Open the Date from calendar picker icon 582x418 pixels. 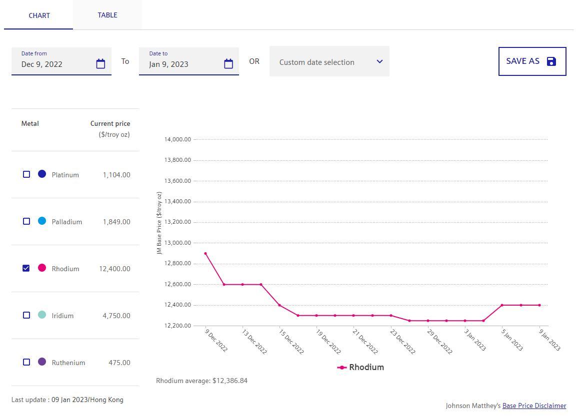click(x=100, y=64)
